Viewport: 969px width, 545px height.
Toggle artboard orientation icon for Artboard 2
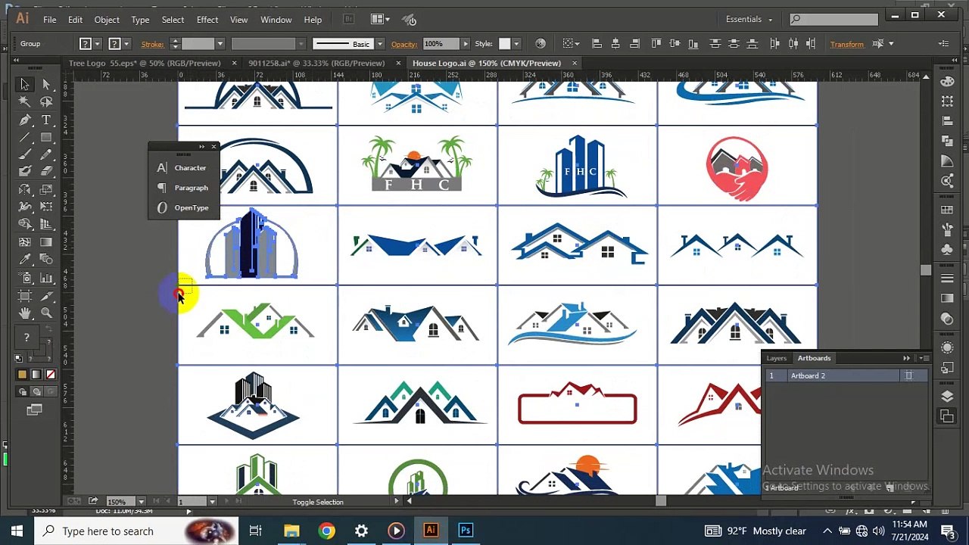909,375
